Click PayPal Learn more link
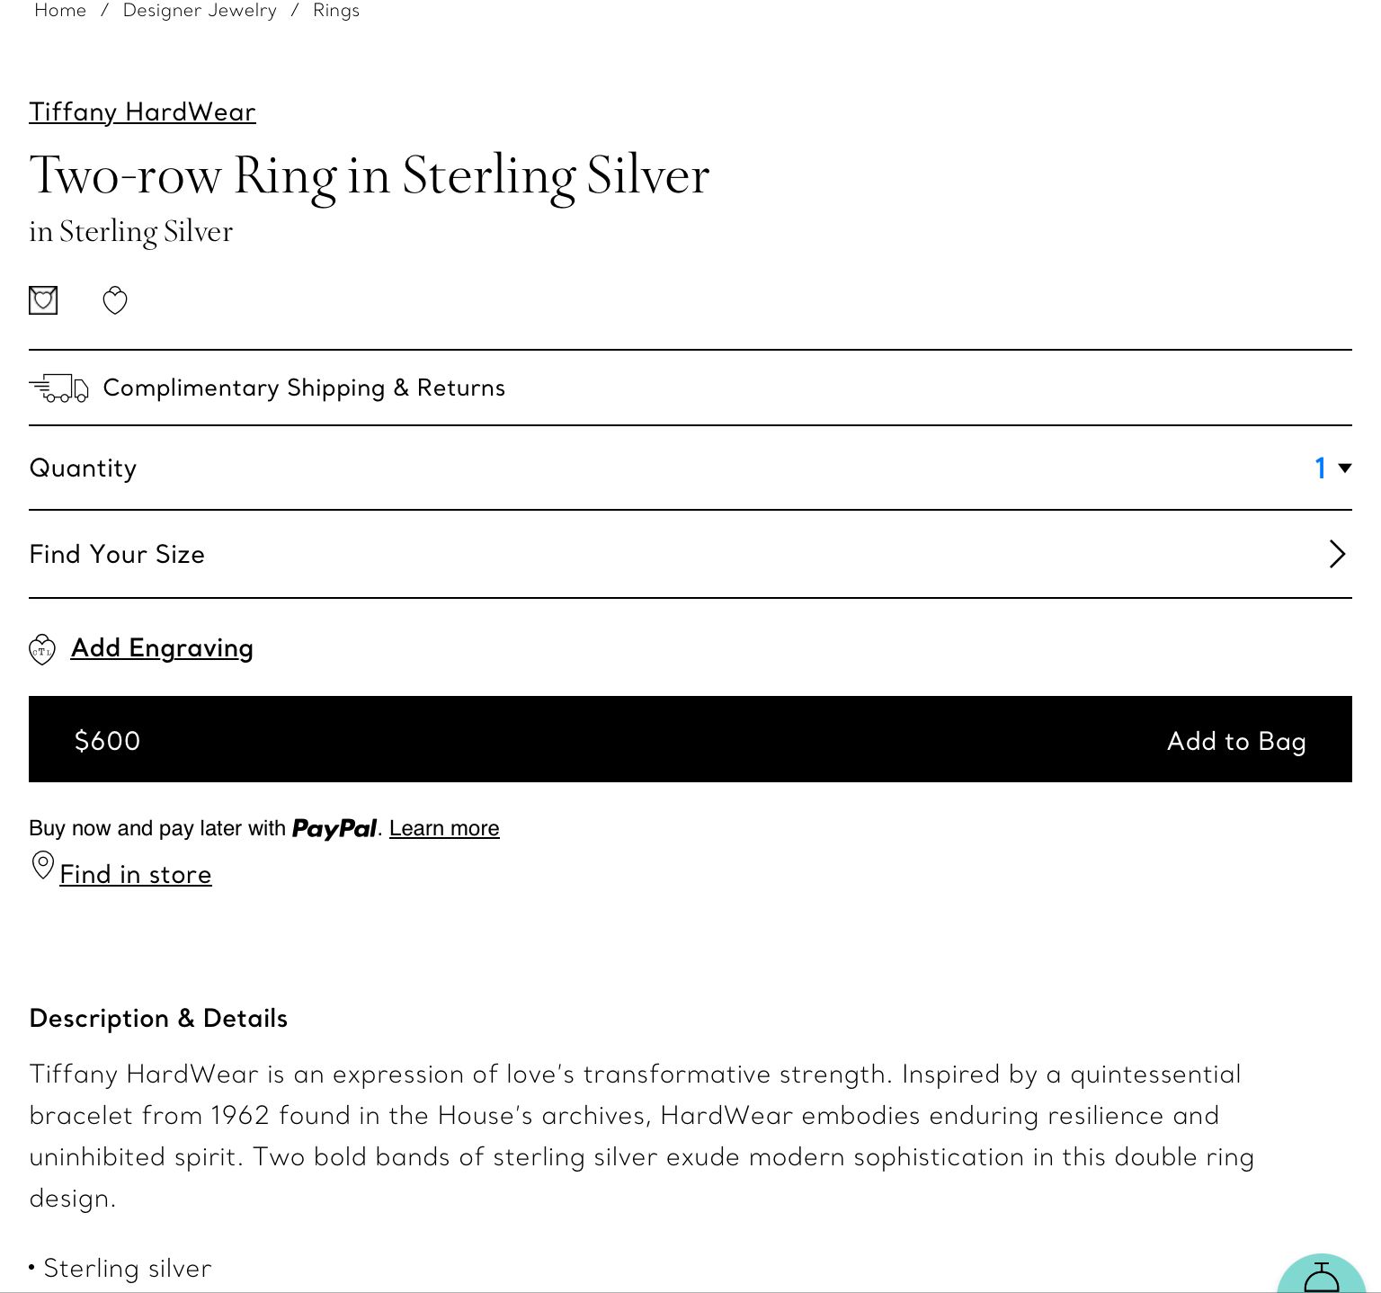 pos(444,828)
